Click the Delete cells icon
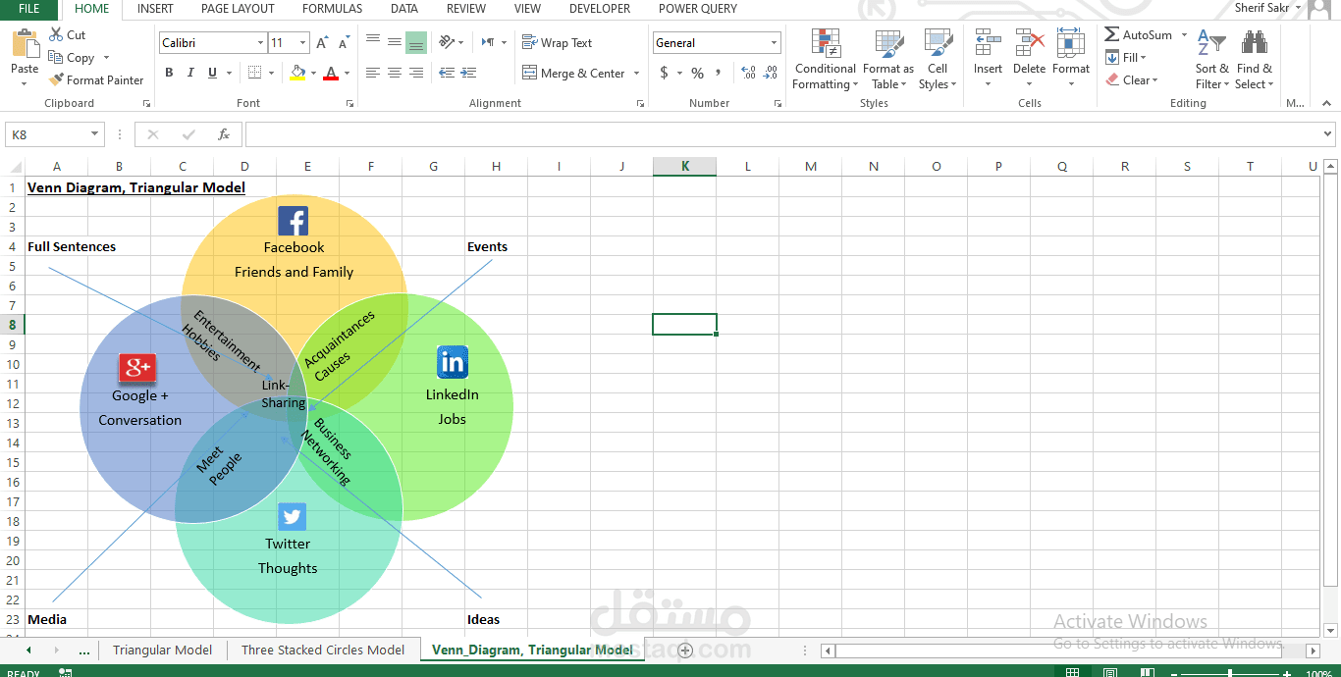The width and height of the screenshot is (1341, 677). pos(1030,44)
